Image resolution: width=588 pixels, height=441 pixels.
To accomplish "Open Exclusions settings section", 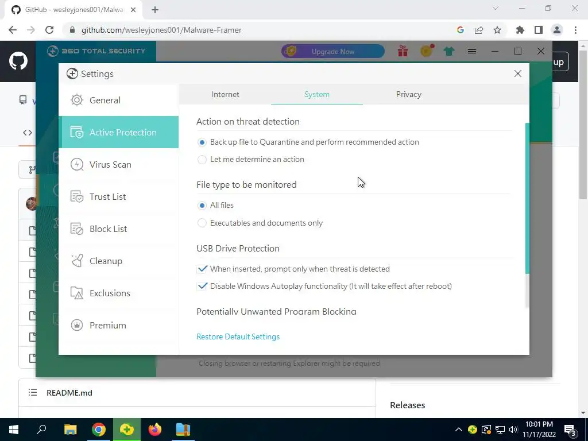I will pyautogui.click(x=118, y=293).
